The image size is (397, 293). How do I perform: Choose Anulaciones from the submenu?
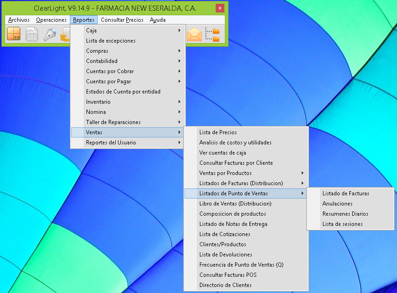coord(337,204)
